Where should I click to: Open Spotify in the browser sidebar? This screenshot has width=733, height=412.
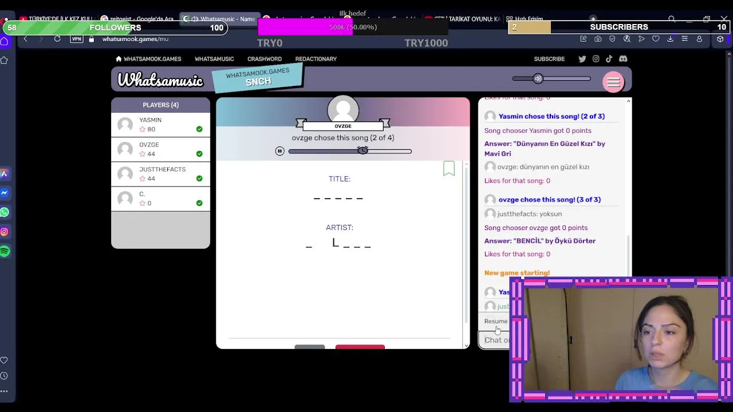5,251
